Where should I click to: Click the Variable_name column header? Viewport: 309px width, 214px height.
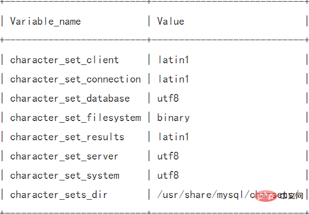[46, 21]
